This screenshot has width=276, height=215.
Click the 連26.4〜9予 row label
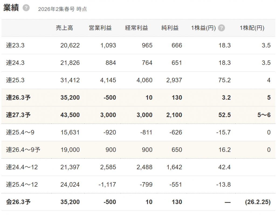tap(23, 150)
